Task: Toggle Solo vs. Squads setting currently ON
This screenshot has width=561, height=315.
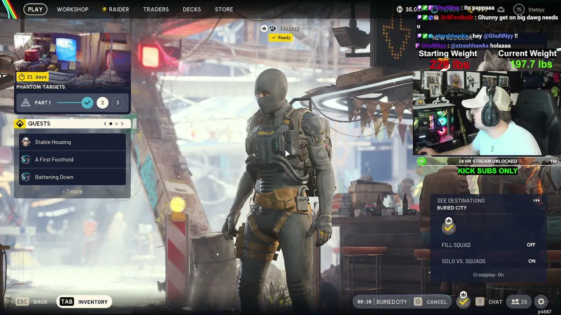Action: pyautogui.click(x=489, y=261)
